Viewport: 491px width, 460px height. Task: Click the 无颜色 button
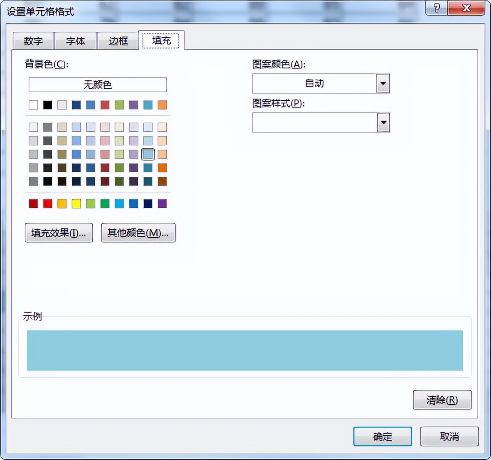point(98,85)
